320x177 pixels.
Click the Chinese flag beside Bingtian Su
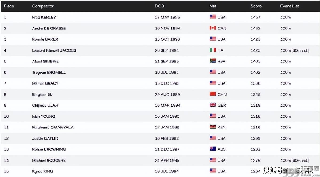pos(213,94)
